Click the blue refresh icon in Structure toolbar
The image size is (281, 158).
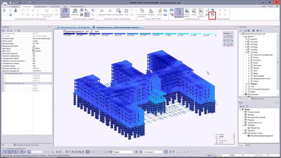[261, 31]
